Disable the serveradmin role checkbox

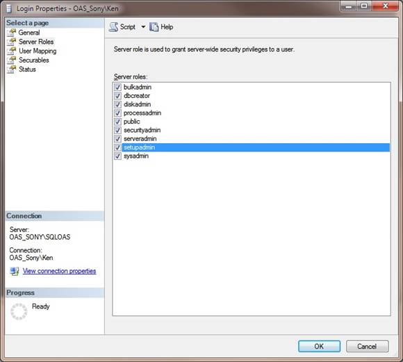117,139
